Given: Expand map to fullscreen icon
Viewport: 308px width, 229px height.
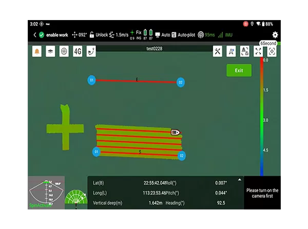Looking at the screenshot, I should [258, 51].
